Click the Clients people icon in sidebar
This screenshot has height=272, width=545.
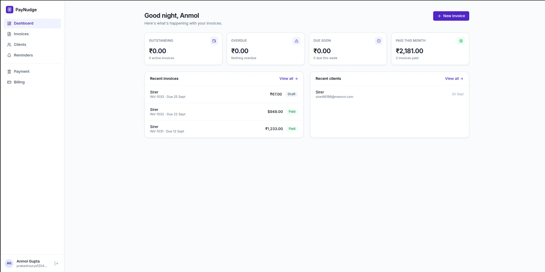point(9,45)
